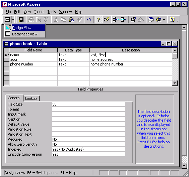Expand the toolbar options arrow
The width and height of the screenshot is (189, 177).
point(178,21)
